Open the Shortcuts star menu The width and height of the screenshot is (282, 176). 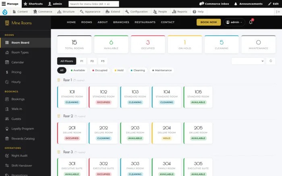[33, 4]
